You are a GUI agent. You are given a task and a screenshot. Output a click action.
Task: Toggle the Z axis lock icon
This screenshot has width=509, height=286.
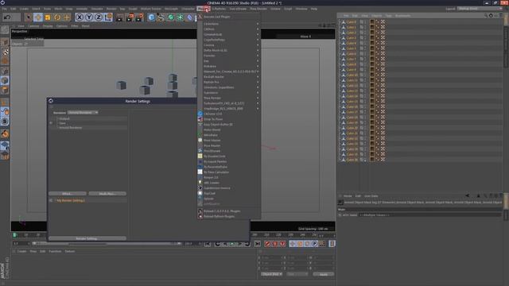[x=99, y=17]
